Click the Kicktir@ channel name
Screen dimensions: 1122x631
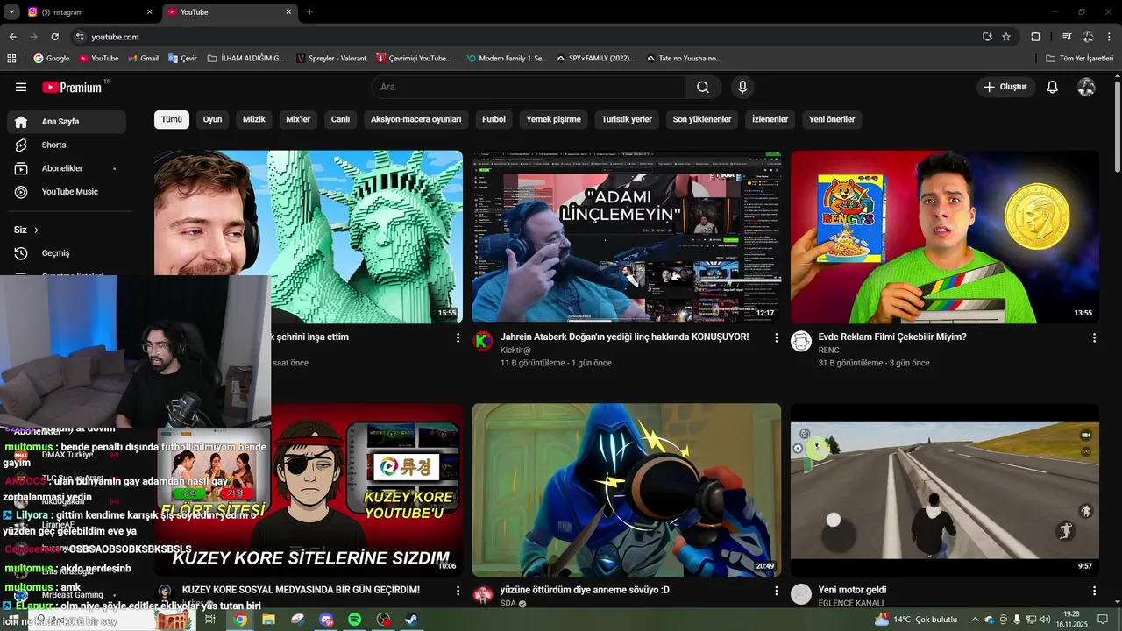tap(515, 350)
